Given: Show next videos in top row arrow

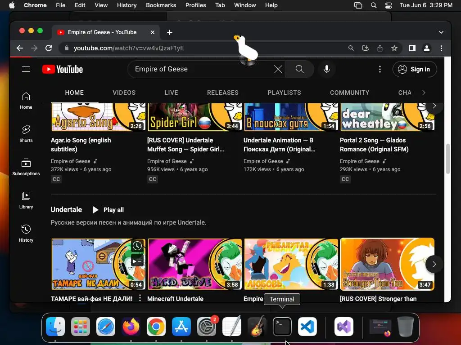Looking at the screenshot, I should 434,106.
